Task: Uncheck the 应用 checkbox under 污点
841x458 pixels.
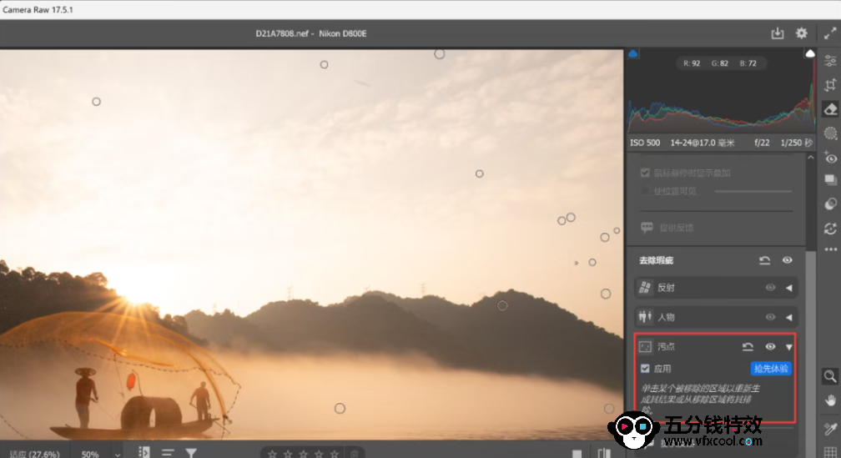Action: 645,369
